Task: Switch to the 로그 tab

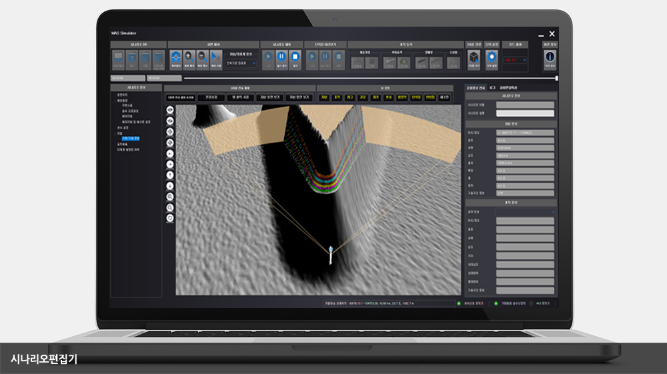Action: [492, 87]
